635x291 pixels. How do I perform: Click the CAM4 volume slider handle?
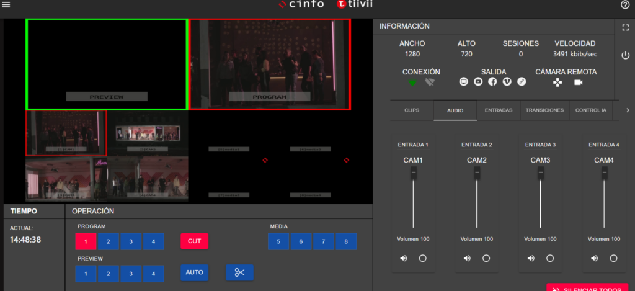[x=604, y=174]
